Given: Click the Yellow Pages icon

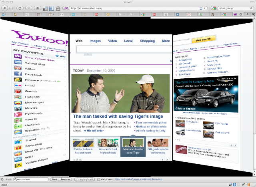Looking at the screenshot, I should [18, 166].
